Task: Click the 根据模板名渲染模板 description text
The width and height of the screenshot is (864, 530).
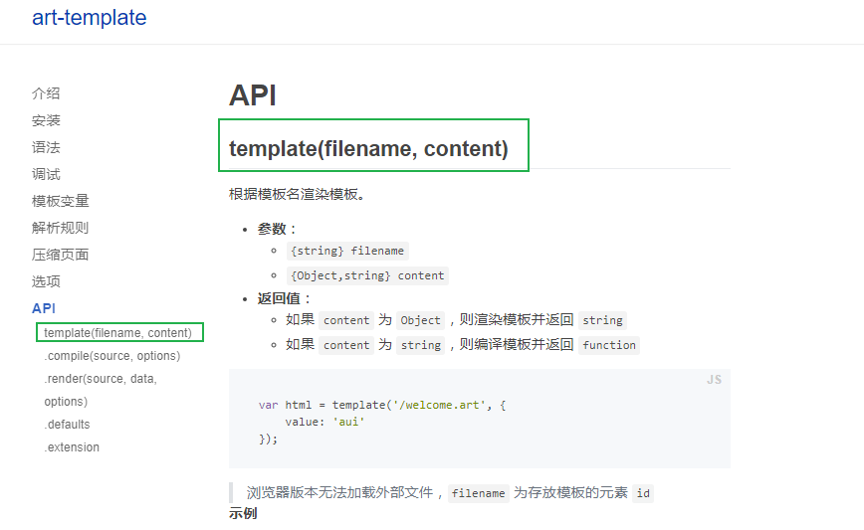Action: [x=298, y=194]
